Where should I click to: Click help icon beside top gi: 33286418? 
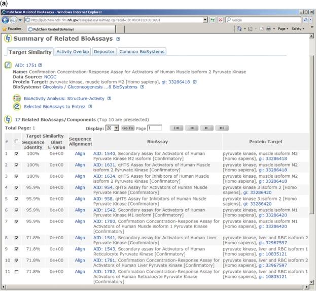pos(195,82)
